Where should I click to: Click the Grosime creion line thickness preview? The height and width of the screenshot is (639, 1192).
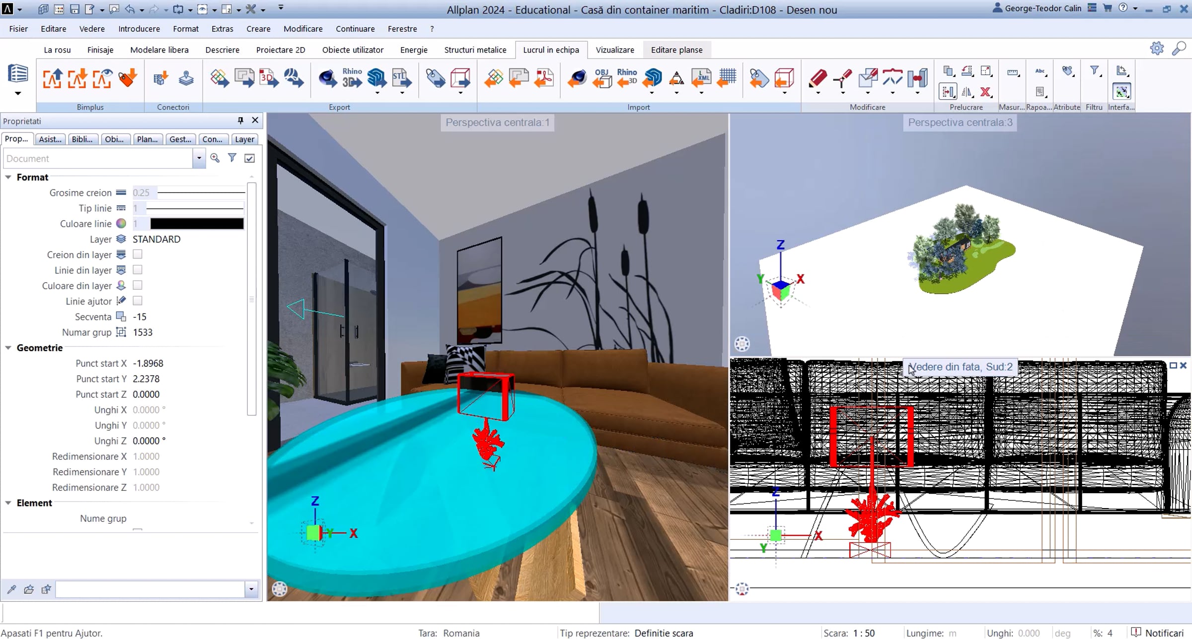pyautogui.click(x=201, y=192)
